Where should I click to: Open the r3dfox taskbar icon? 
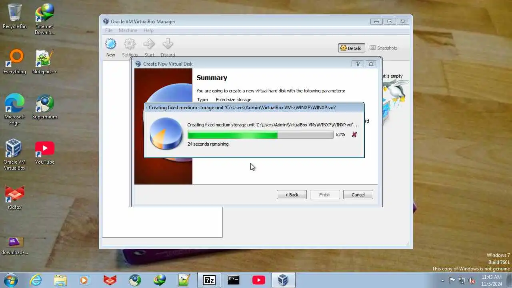click(x=110, y=280)
